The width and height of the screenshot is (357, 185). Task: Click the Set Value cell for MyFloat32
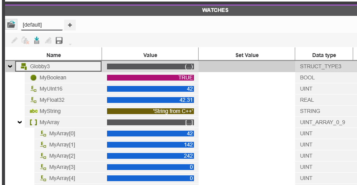(247, 100)
